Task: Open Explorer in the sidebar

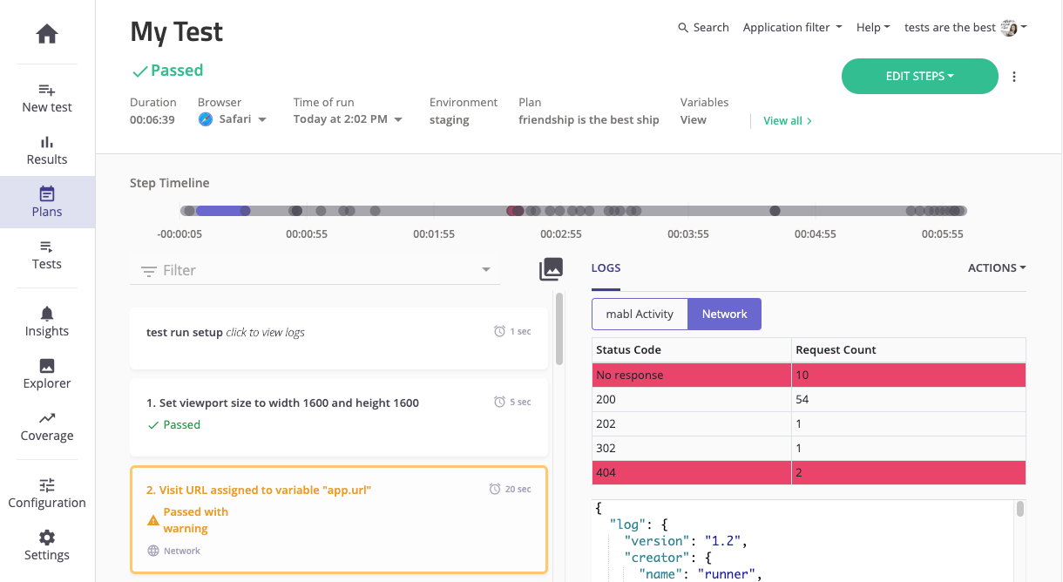Action: 47,374
